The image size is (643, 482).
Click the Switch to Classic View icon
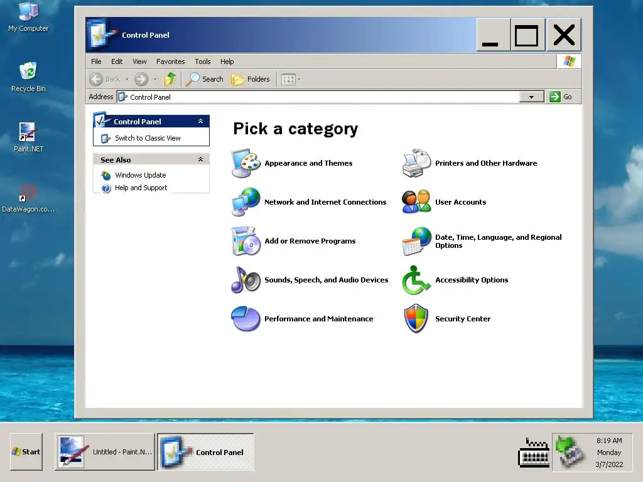pyautogui.click(x=105, y=139)
